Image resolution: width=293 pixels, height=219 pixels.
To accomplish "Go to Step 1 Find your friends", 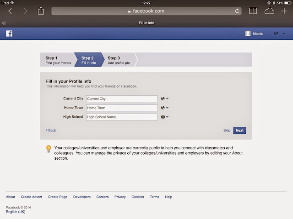I will tap(58, 60).
